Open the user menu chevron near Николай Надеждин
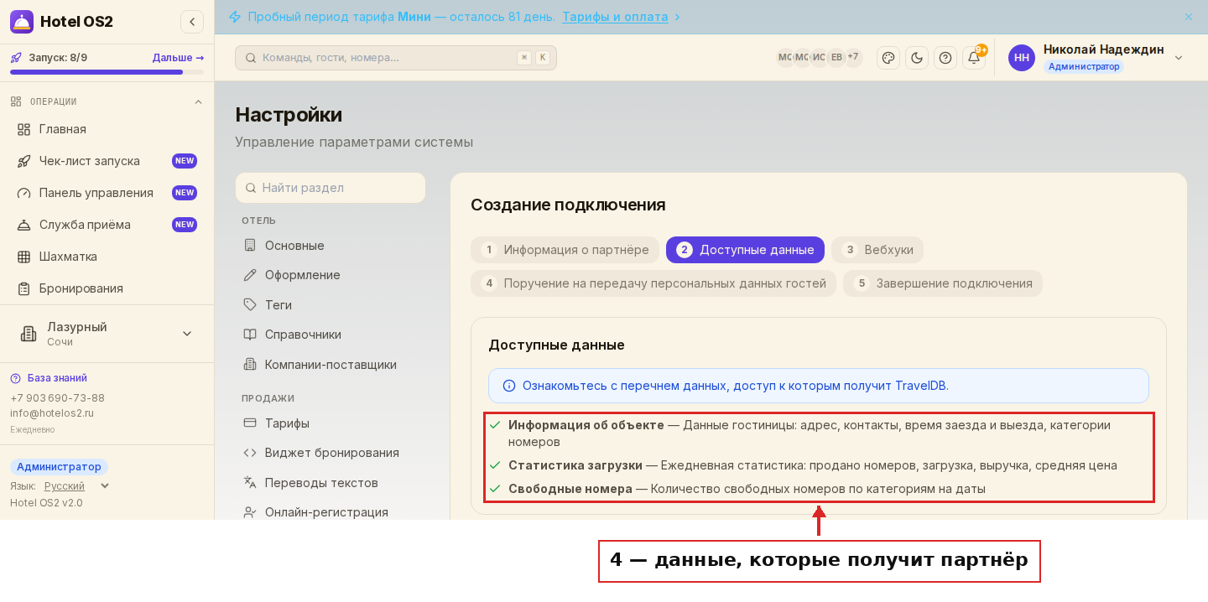 [x=1179, y=58]
